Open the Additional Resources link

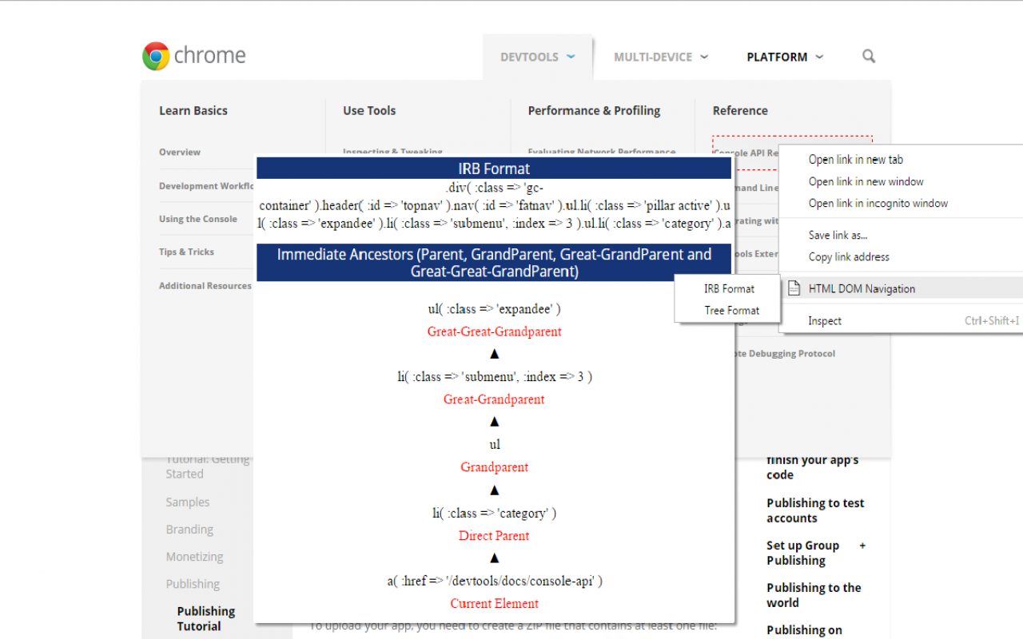[205, 285]
